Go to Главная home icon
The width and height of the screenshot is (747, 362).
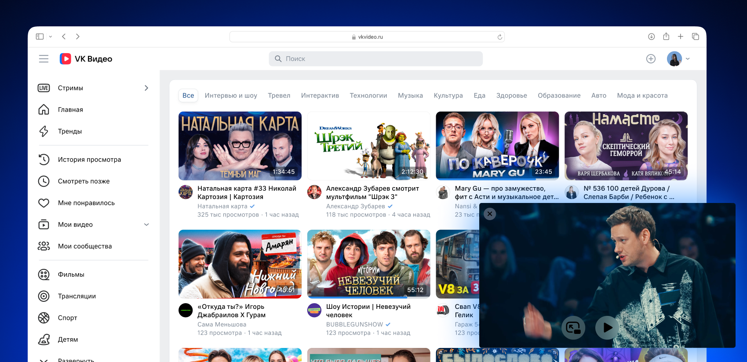tap(44, 109)
